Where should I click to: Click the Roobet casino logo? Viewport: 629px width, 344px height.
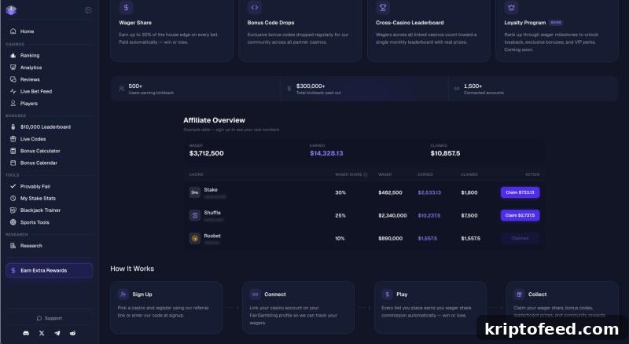(x=194, y=239)
